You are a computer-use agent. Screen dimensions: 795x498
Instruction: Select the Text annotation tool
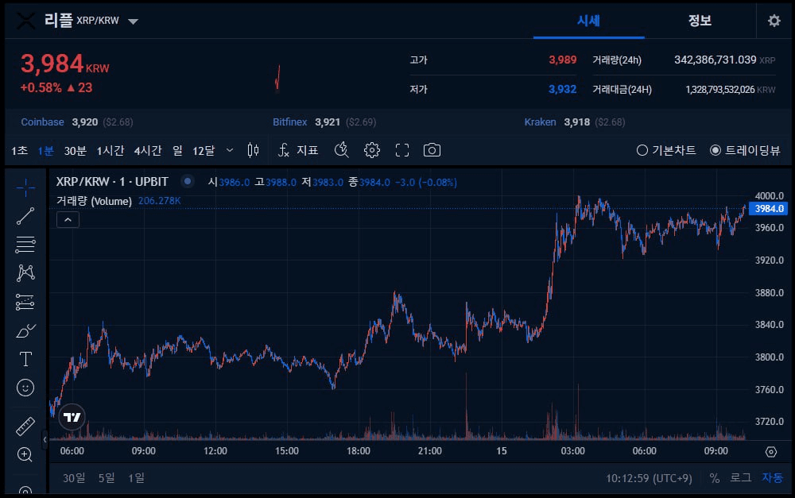click(25, 359)
